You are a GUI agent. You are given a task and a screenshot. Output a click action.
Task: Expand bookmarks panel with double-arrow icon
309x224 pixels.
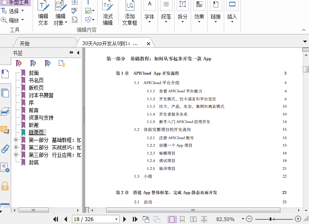(72, 53)
